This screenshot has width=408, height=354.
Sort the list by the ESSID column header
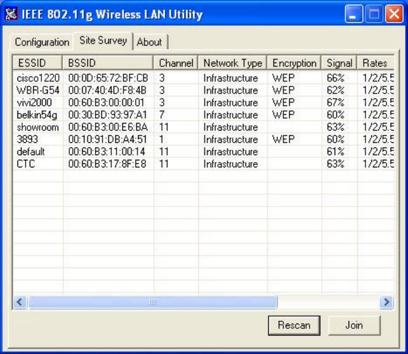click(37, 63)
